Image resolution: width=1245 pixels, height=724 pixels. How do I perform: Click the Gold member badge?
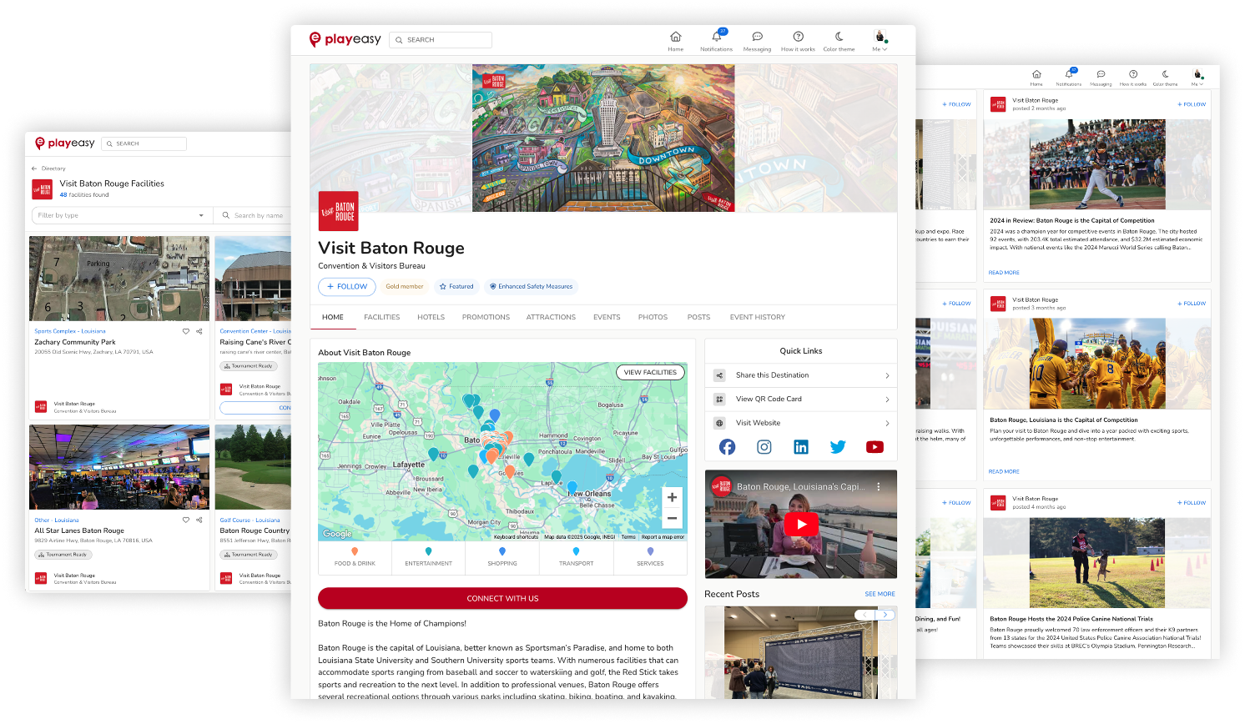tap(405, 286)
